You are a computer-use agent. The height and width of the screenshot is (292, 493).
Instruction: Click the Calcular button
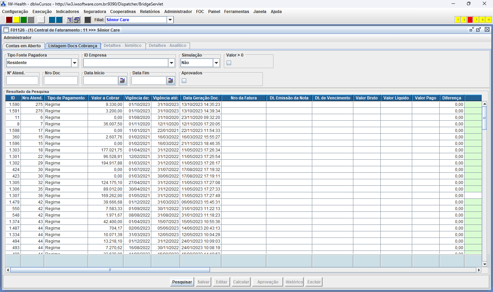(x=241, y=282)
